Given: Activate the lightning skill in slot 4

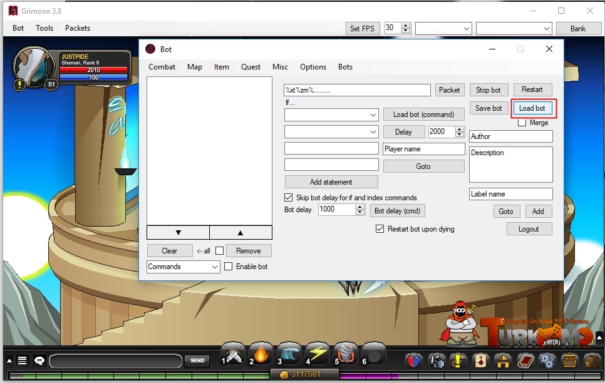Looking at the screenshot, I should pyautogui.click(x=317, y=354).
